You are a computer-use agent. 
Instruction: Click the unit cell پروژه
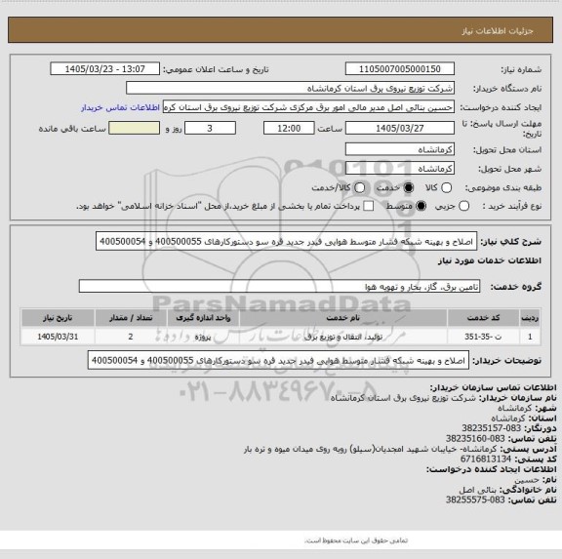[203, 337]
